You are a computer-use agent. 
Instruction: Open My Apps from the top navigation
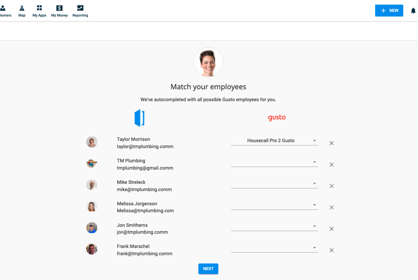39,11
